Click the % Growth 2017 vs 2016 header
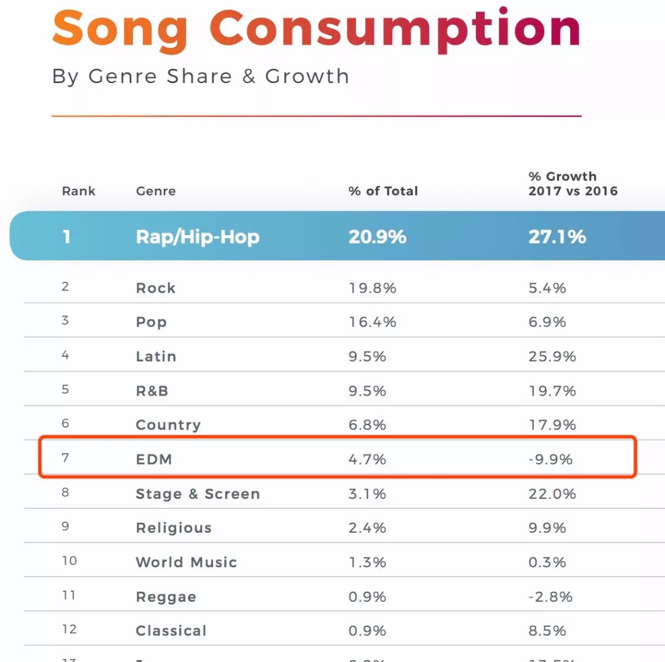The height and width of the screenshot is (662, 665). tap(573, 184)
